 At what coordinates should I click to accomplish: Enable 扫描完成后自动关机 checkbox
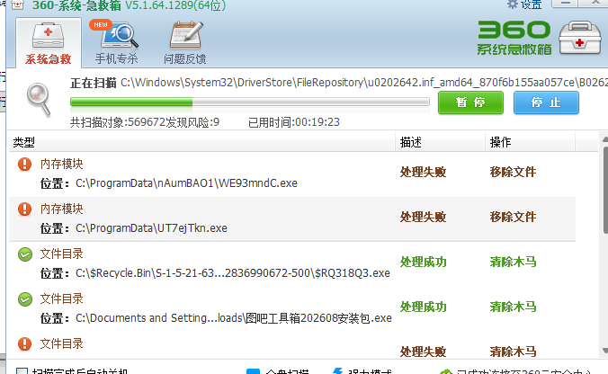coord(22,371)
